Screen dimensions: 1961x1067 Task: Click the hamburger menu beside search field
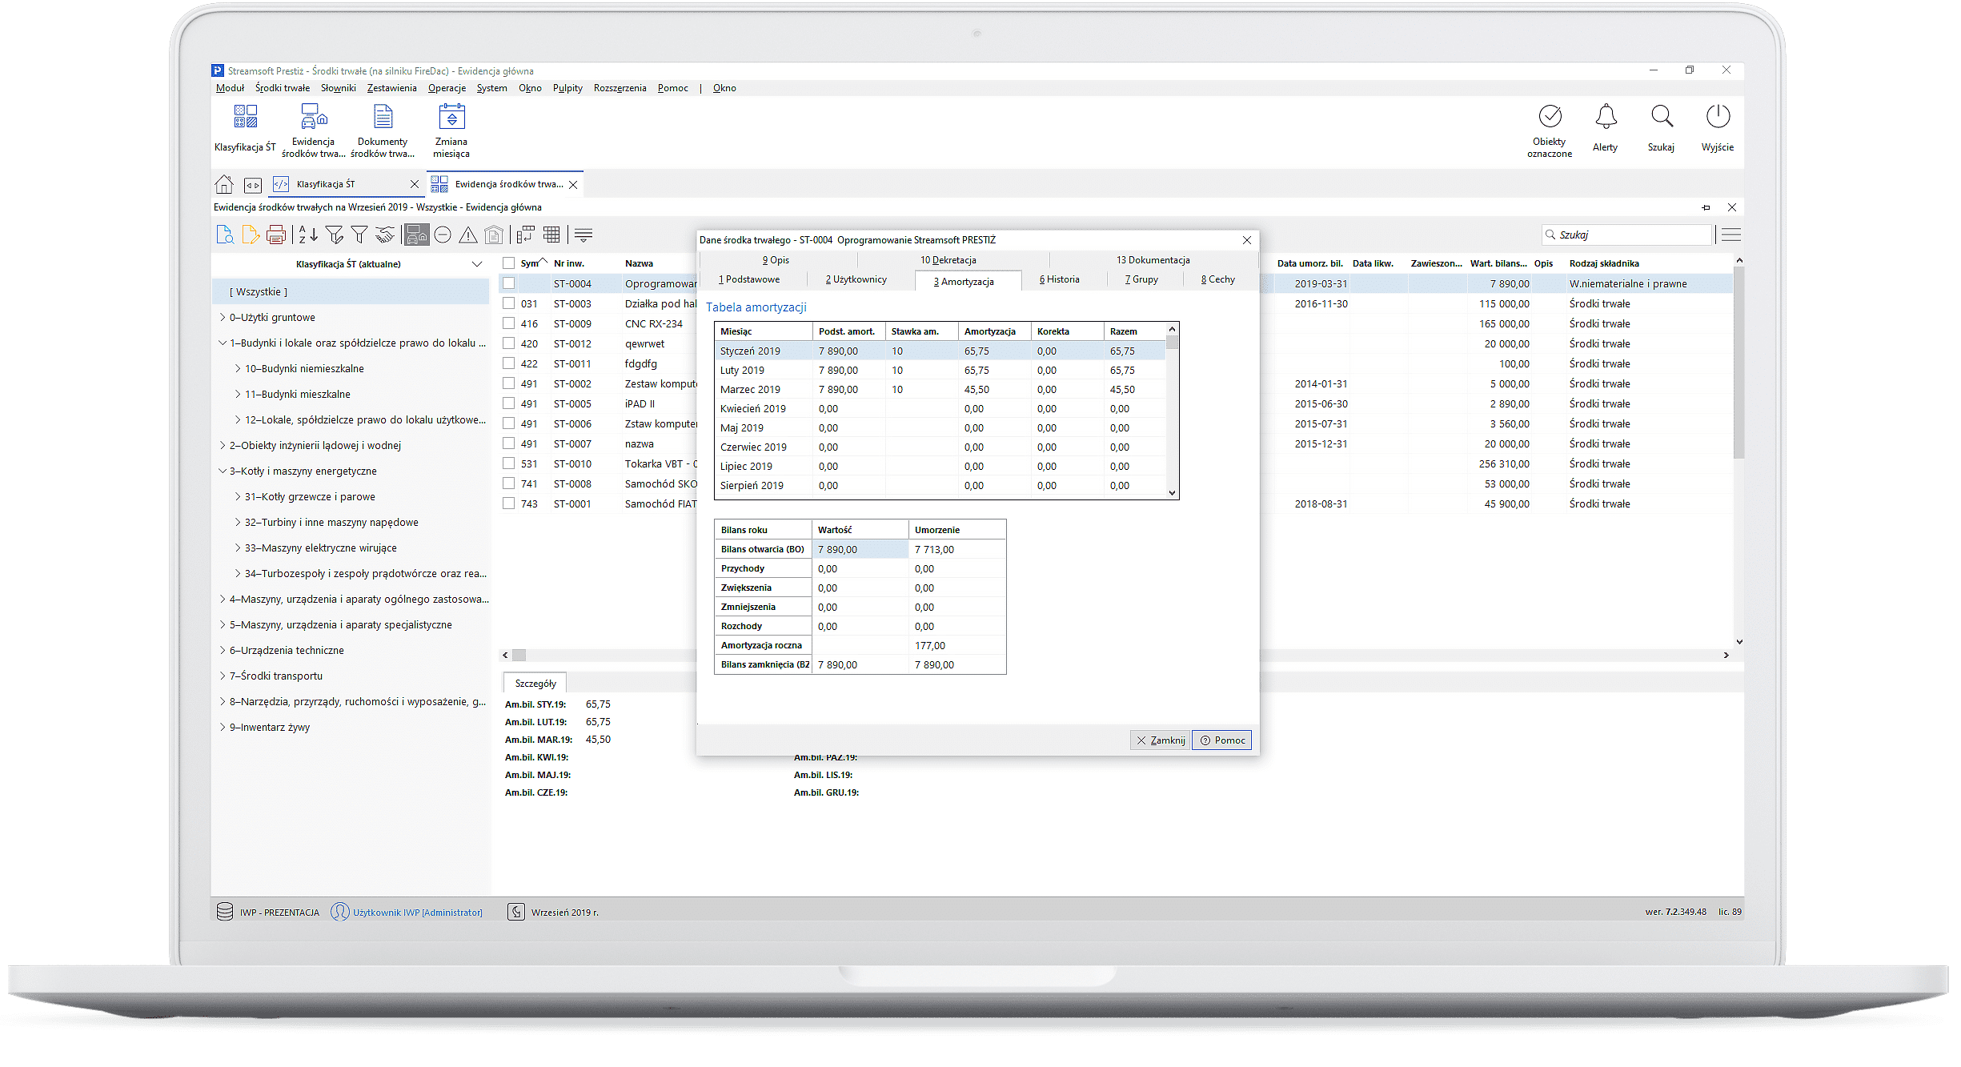pyautogui.click(x=1731, y=235)
